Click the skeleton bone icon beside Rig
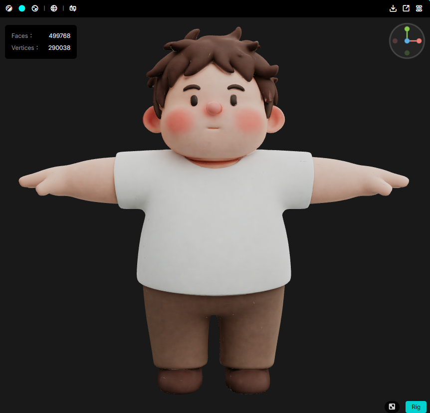 392,407
